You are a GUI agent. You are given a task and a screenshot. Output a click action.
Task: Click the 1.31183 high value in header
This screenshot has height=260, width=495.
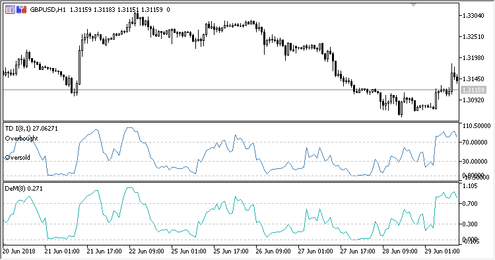(104, 10)
